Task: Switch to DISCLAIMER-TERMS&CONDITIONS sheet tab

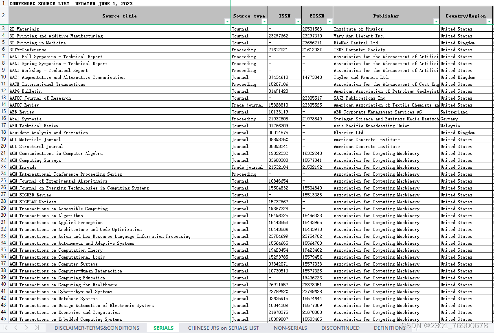Action: coord(97,328)
